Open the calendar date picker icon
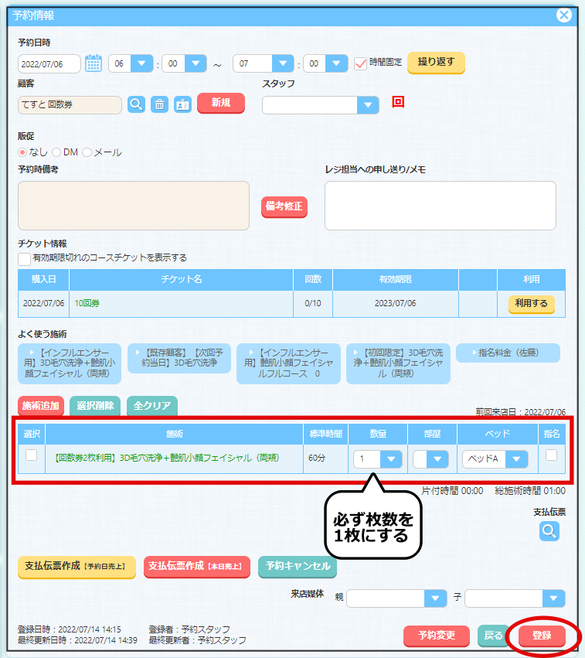 pyautogui.click(x=94, y=63)
